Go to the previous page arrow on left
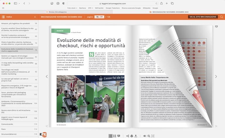The width and height of the screenshot is (225, 138). coord(47,76)
